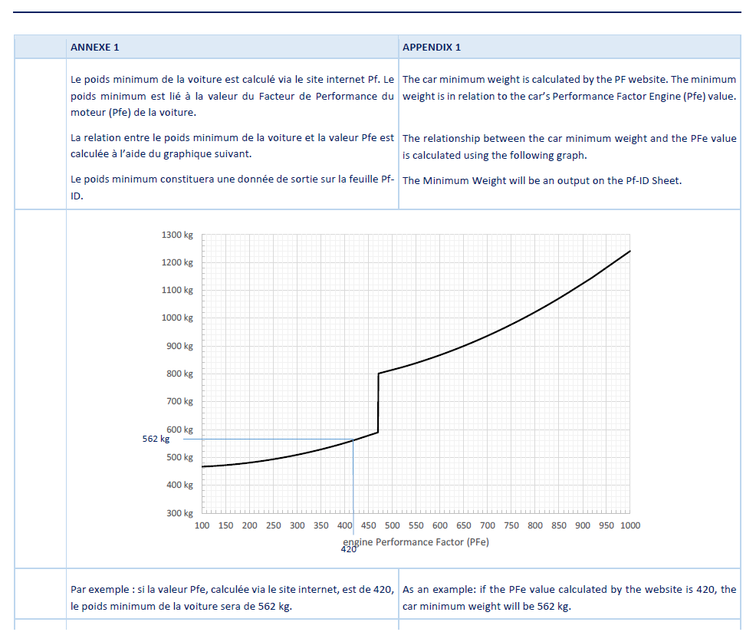
Task: Click the 1300 kg y-axis label
Action: click(177, 235)
